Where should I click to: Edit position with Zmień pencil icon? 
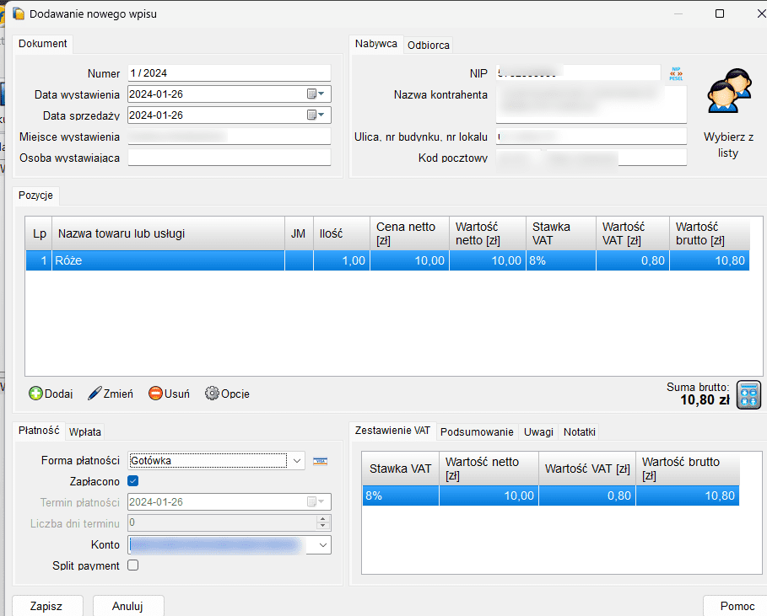point(95,394)
